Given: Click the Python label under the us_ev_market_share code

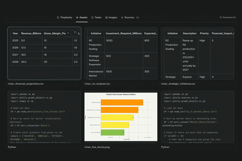Looking at the screenshot, I should 165,147.
